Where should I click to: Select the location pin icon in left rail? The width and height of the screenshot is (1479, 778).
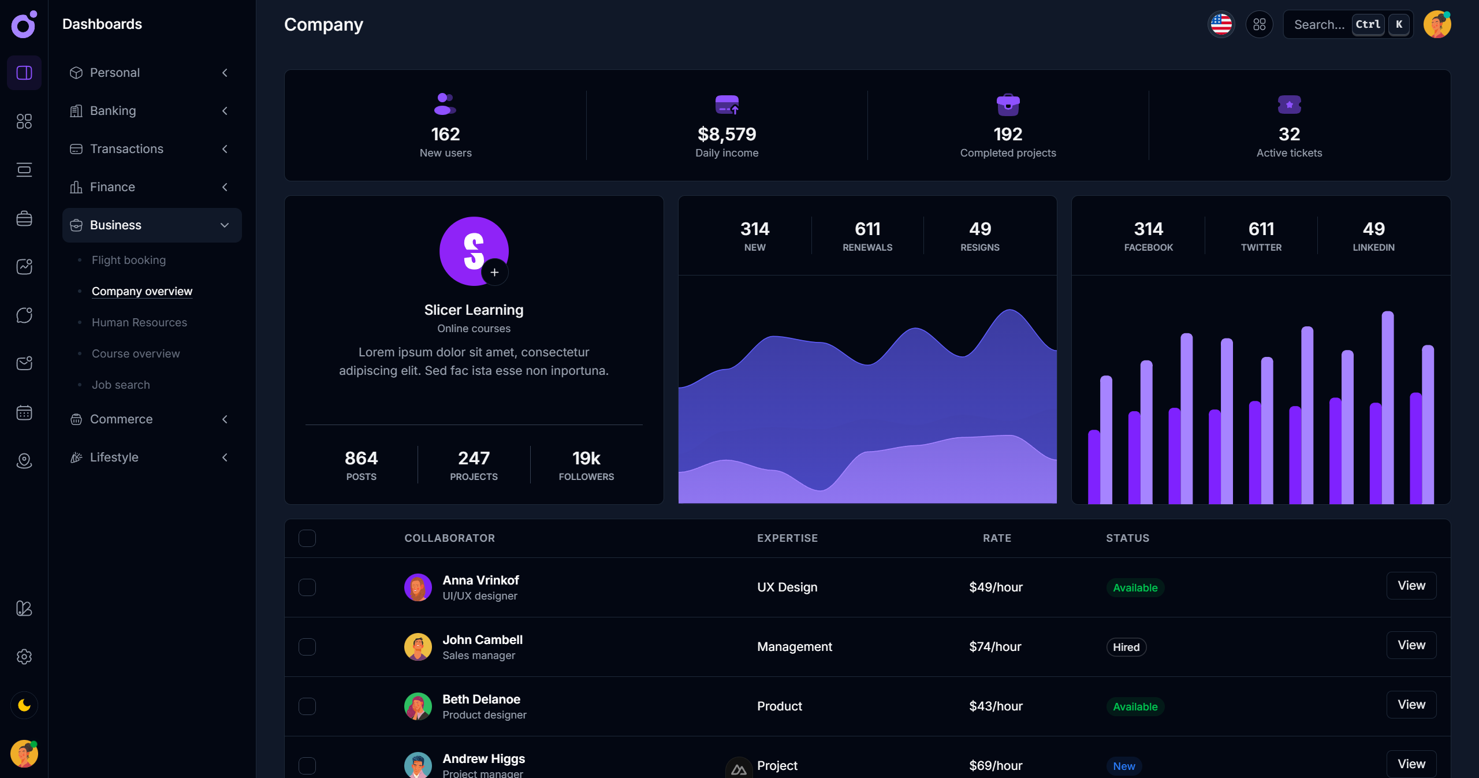click(x=24, y=461)
